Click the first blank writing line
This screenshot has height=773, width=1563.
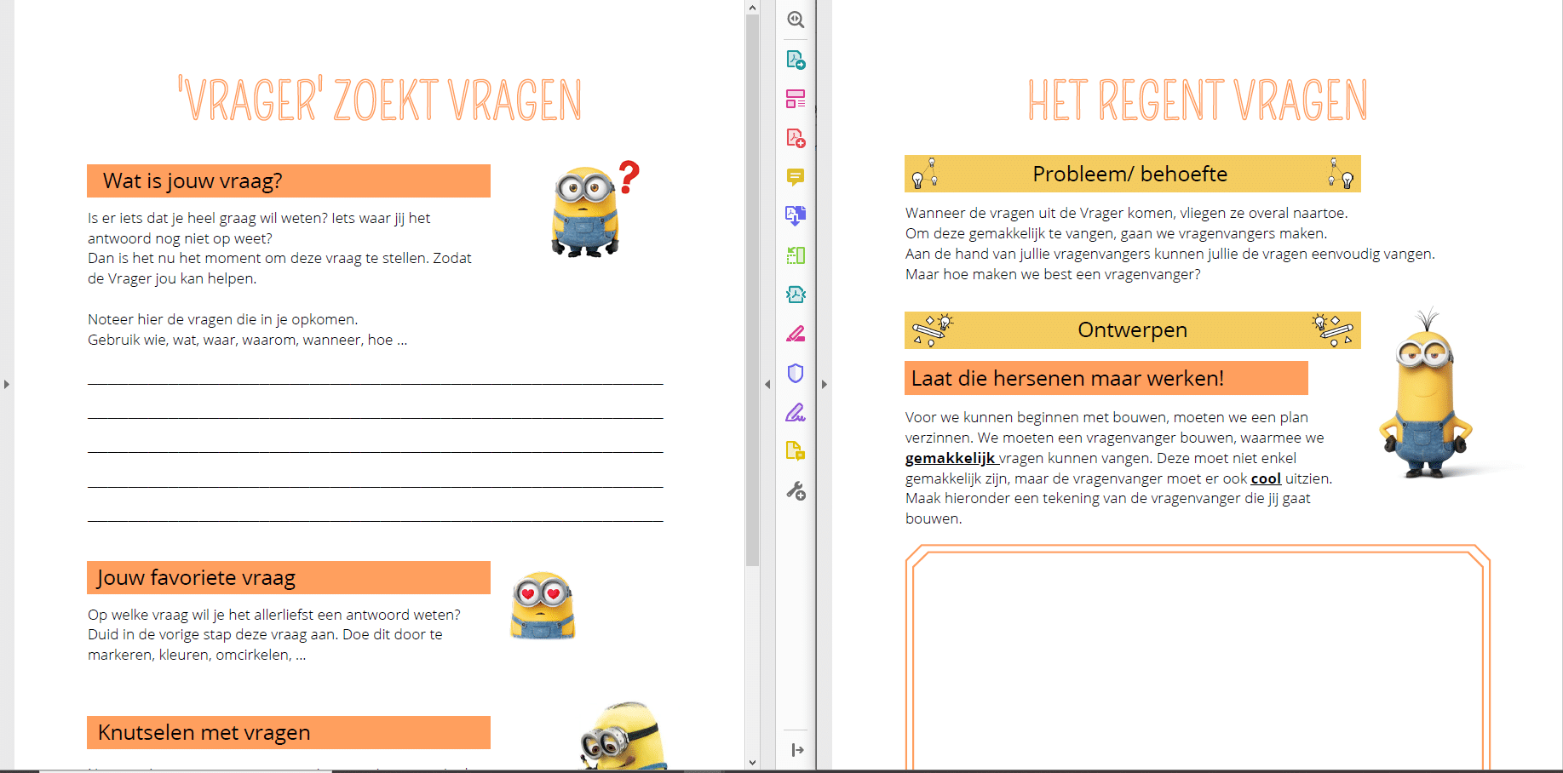376,384
